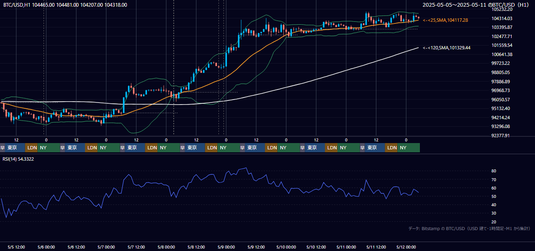This screenshot has width=535, height=251.
Task: Click price axis value 92377.91
Action: (501, 136)
